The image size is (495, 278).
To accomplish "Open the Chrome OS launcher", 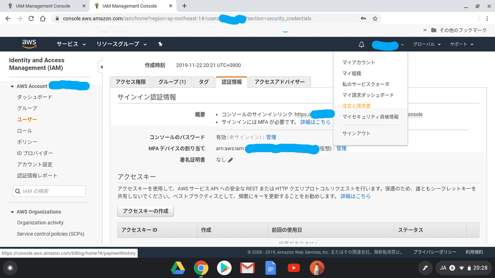I will (x=10, y=268).
